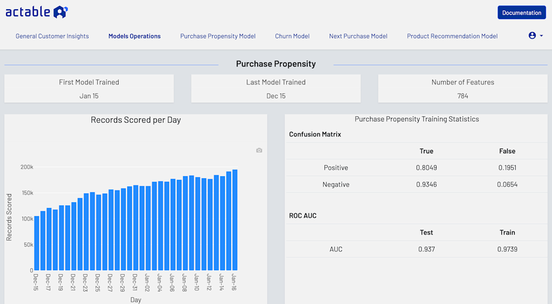Image resolution: width=552 pixels, height=304 pixels.
Task: Select the AUC row label
Action: tap(336, 249)
